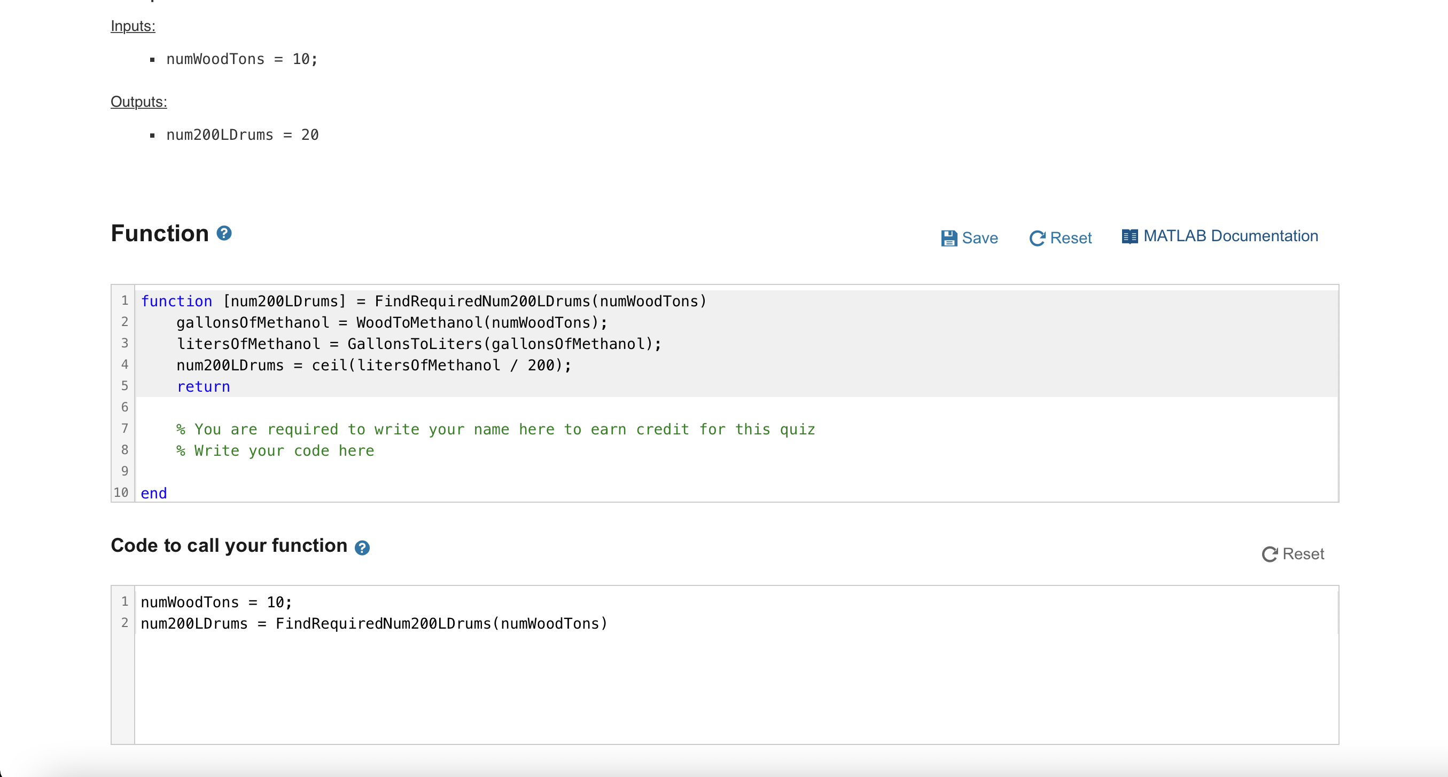Click the end keyword on line 10
This screenshot has height=777, width=1448.
coord(153,493)
